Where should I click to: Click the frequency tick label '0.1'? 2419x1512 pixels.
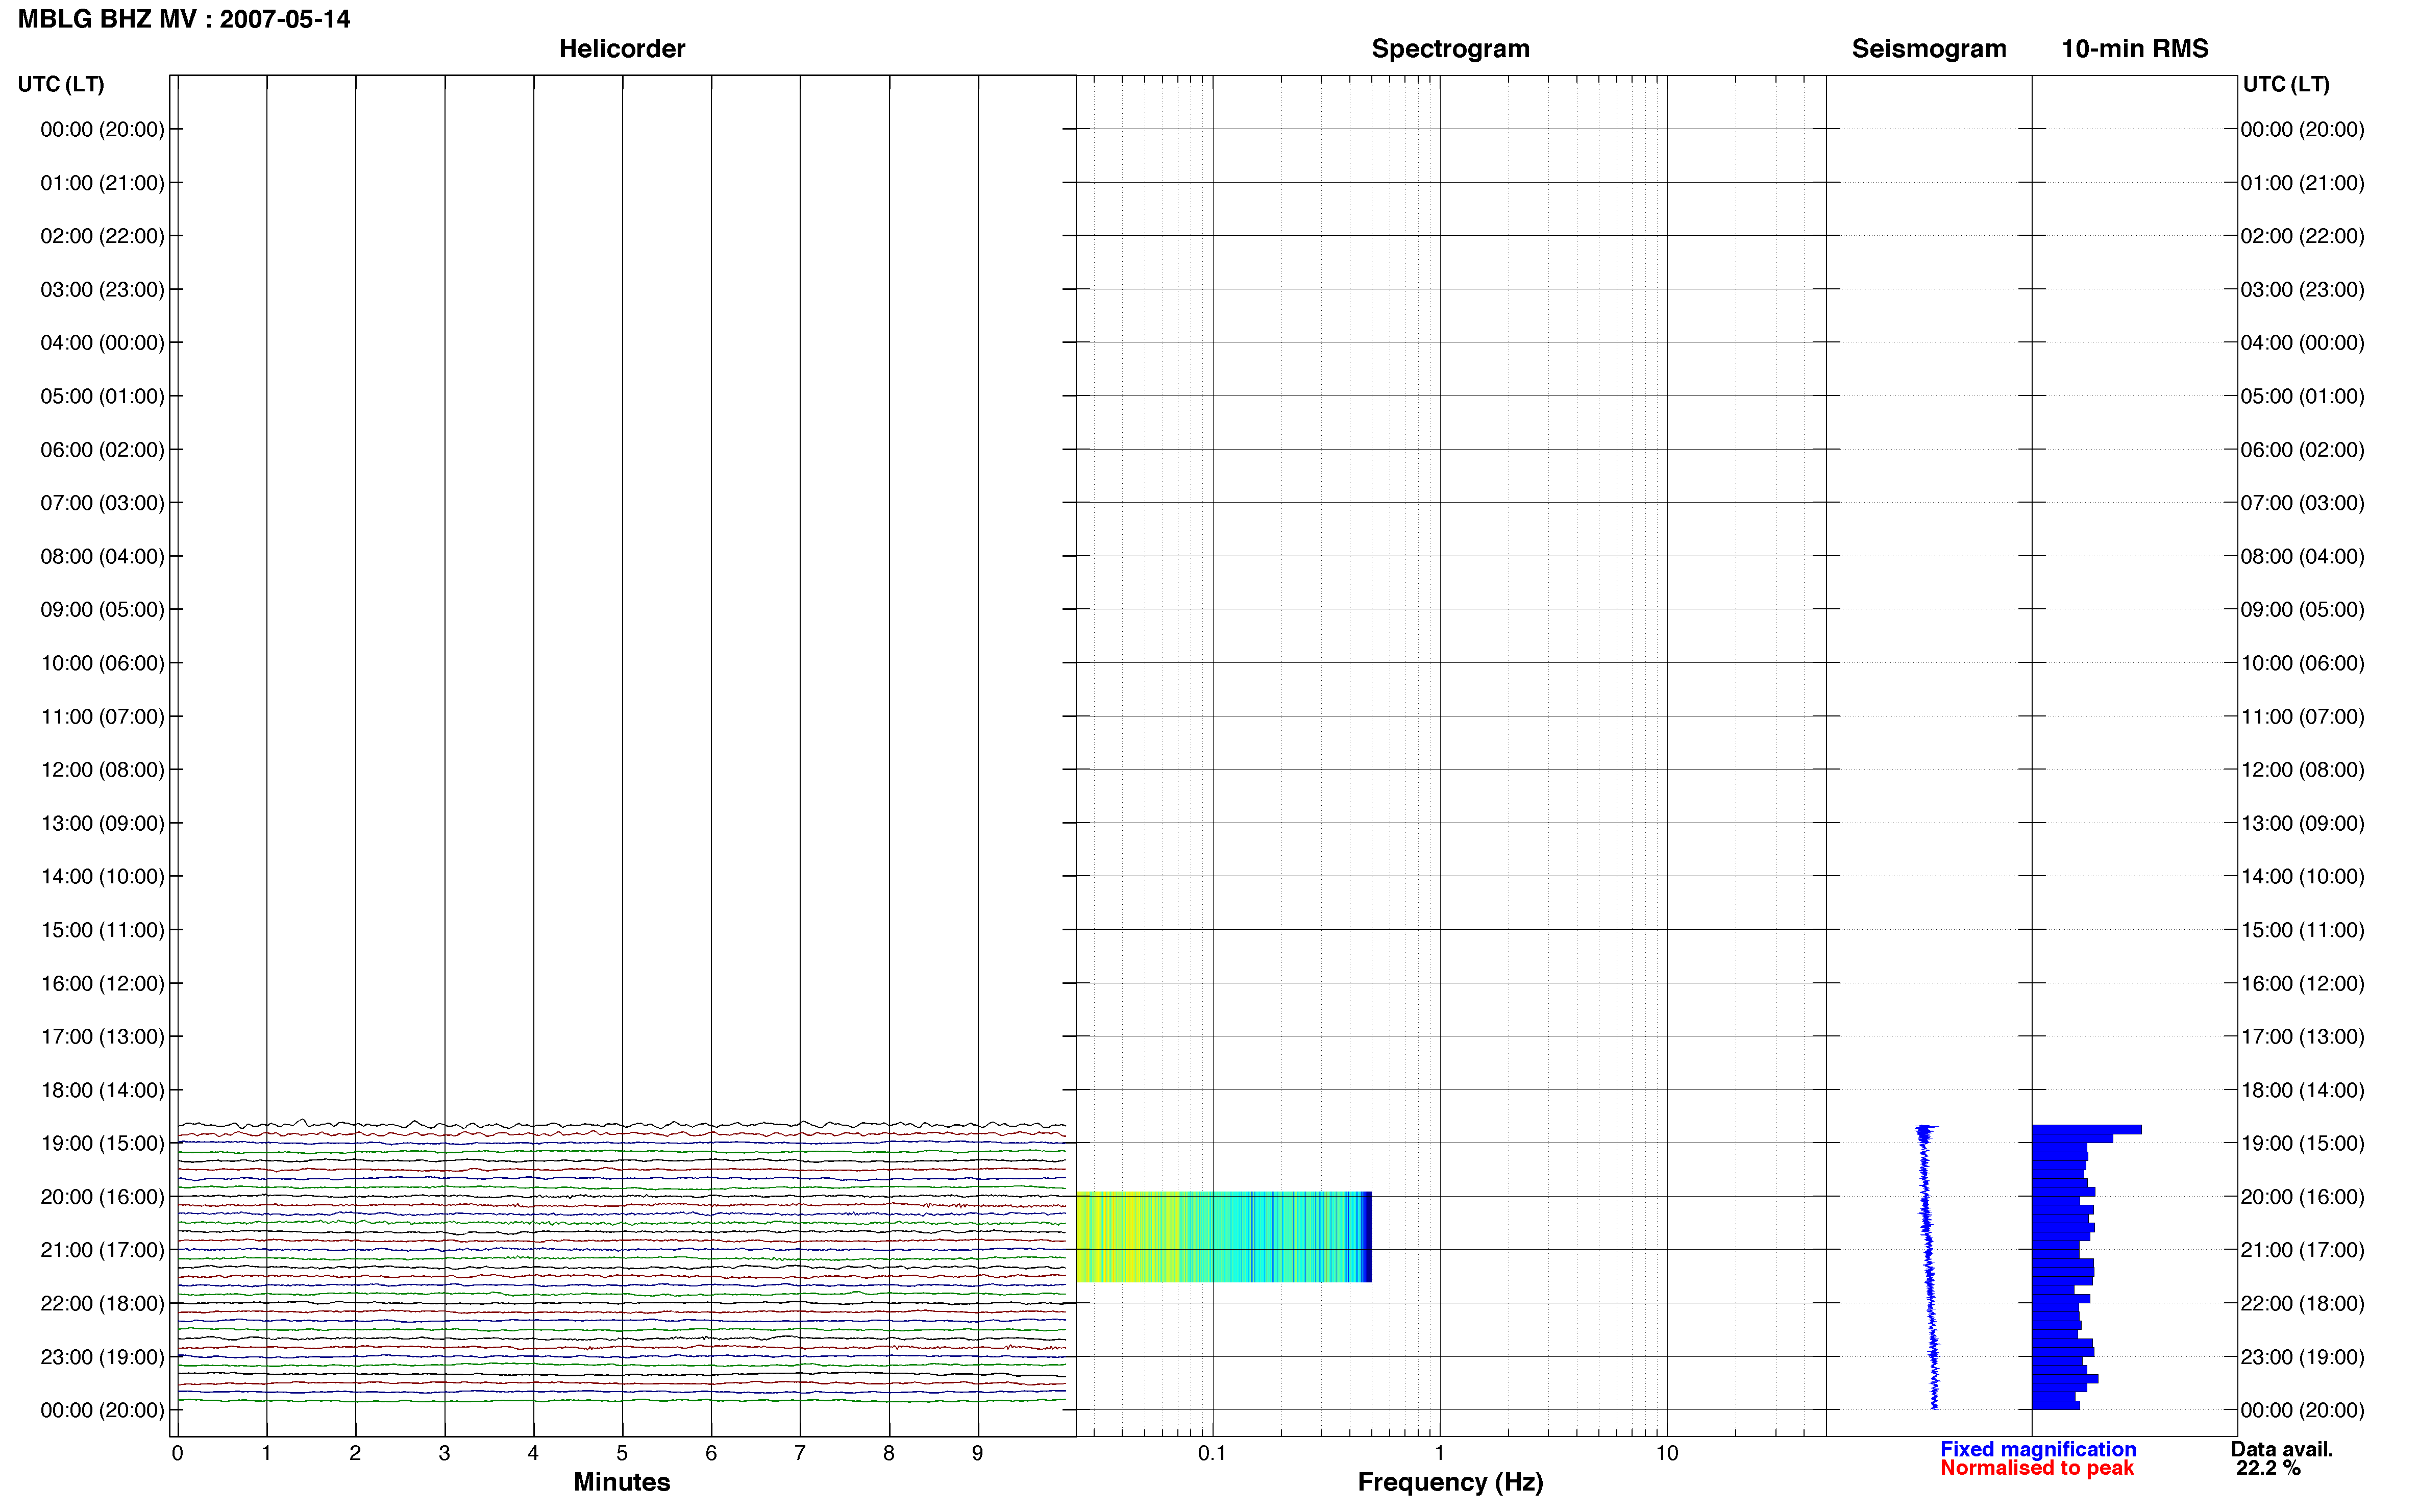pyautogui.click(x=1212, y=1453)
